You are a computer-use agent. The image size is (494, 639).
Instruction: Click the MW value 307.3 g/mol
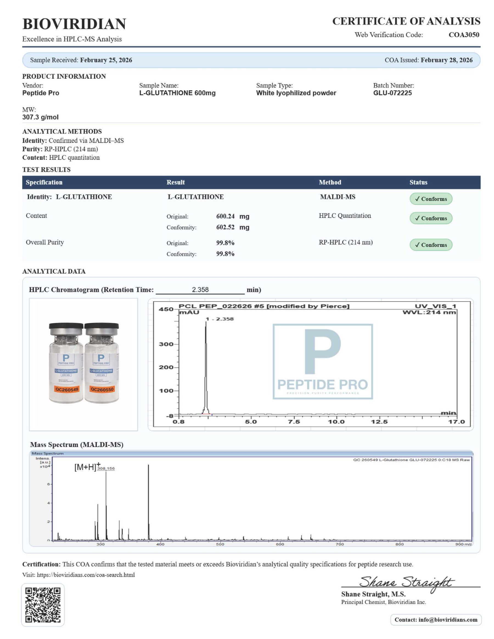point(40,117)
